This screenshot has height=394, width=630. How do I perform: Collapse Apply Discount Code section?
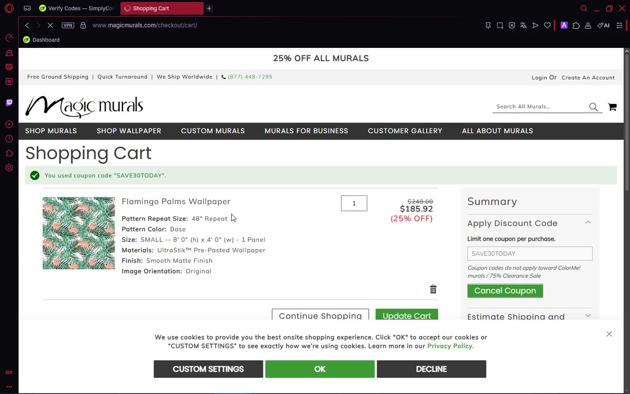(530, 223)
